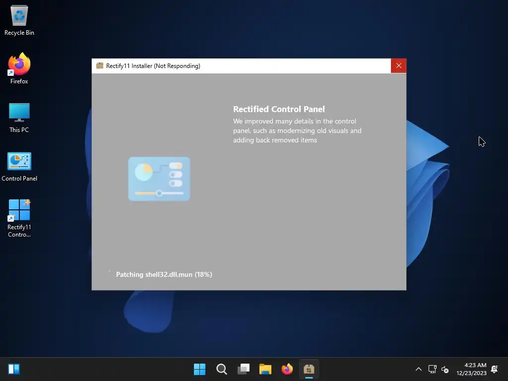Click the control panel improvements description text
Screen dimensions: 508x381
point(297,130)
